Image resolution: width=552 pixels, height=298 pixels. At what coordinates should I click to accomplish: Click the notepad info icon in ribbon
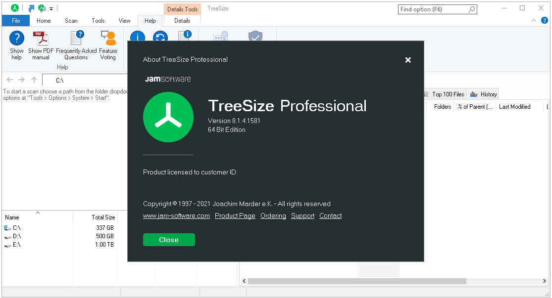pyautogui.click(x=185, y=36)
